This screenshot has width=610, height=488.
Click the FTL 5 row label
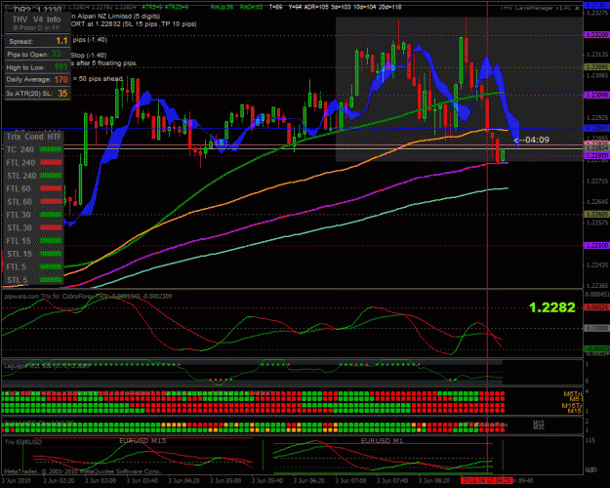pos(17,267)
